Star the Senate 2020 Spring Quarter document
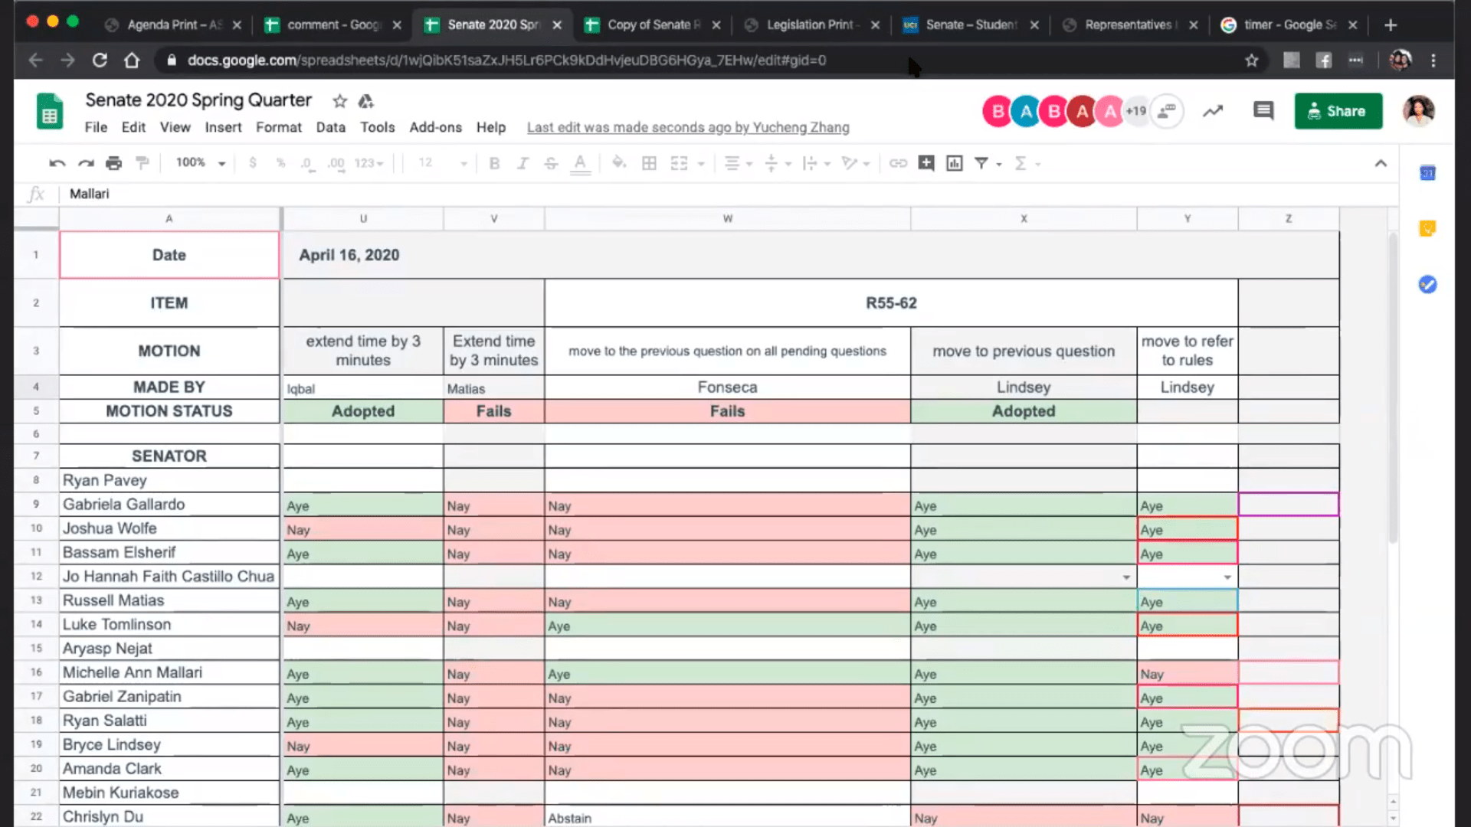The width and height of the screenshot is (1471, 827). (339, 101)
